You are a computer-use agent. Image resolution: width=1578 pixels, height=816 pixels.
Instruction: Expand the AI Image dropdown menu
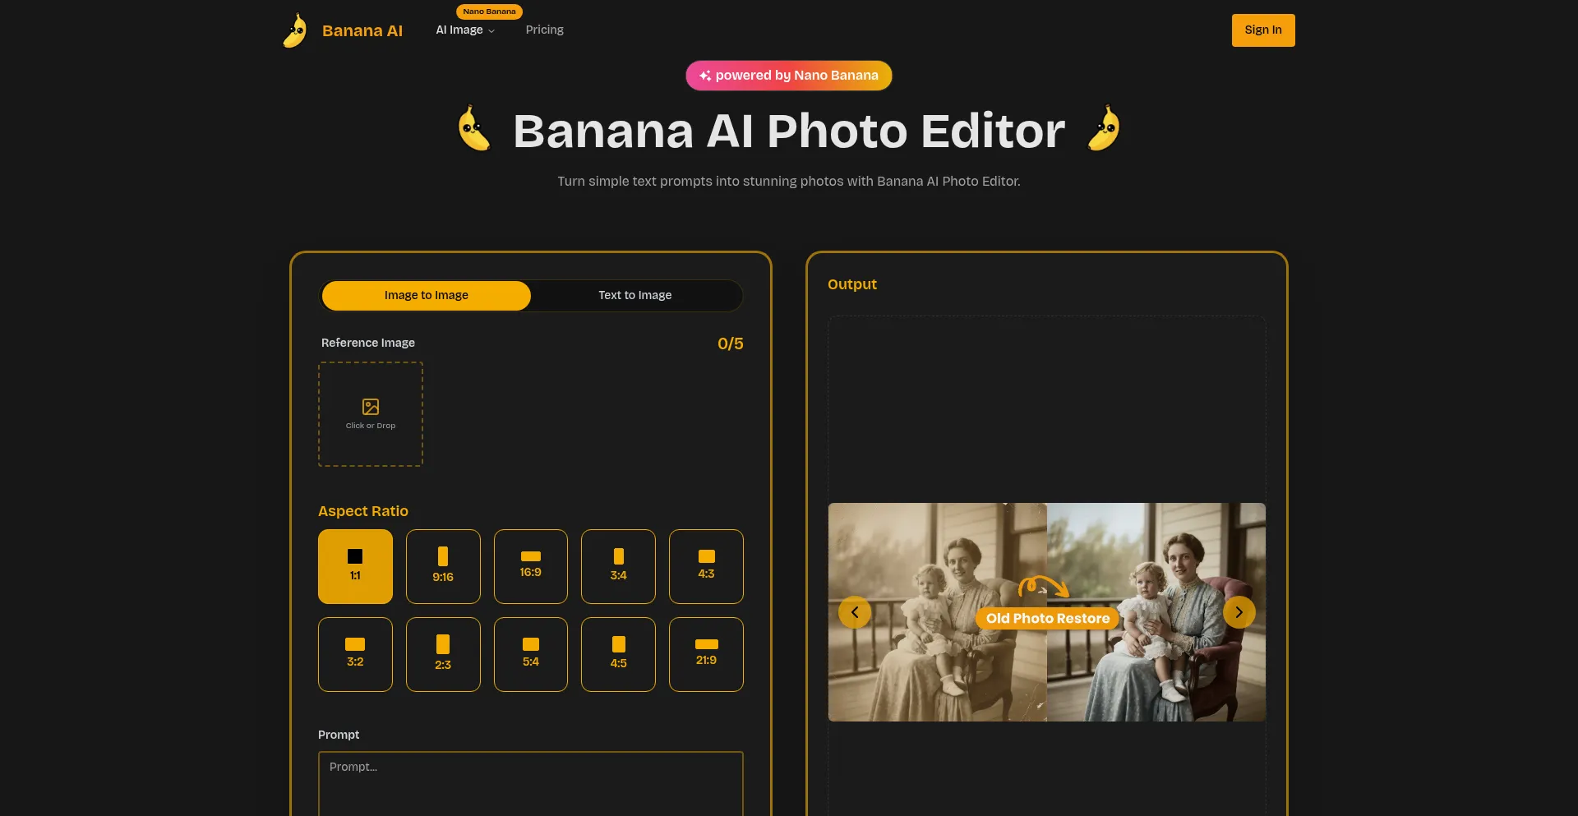click(465, 30)
